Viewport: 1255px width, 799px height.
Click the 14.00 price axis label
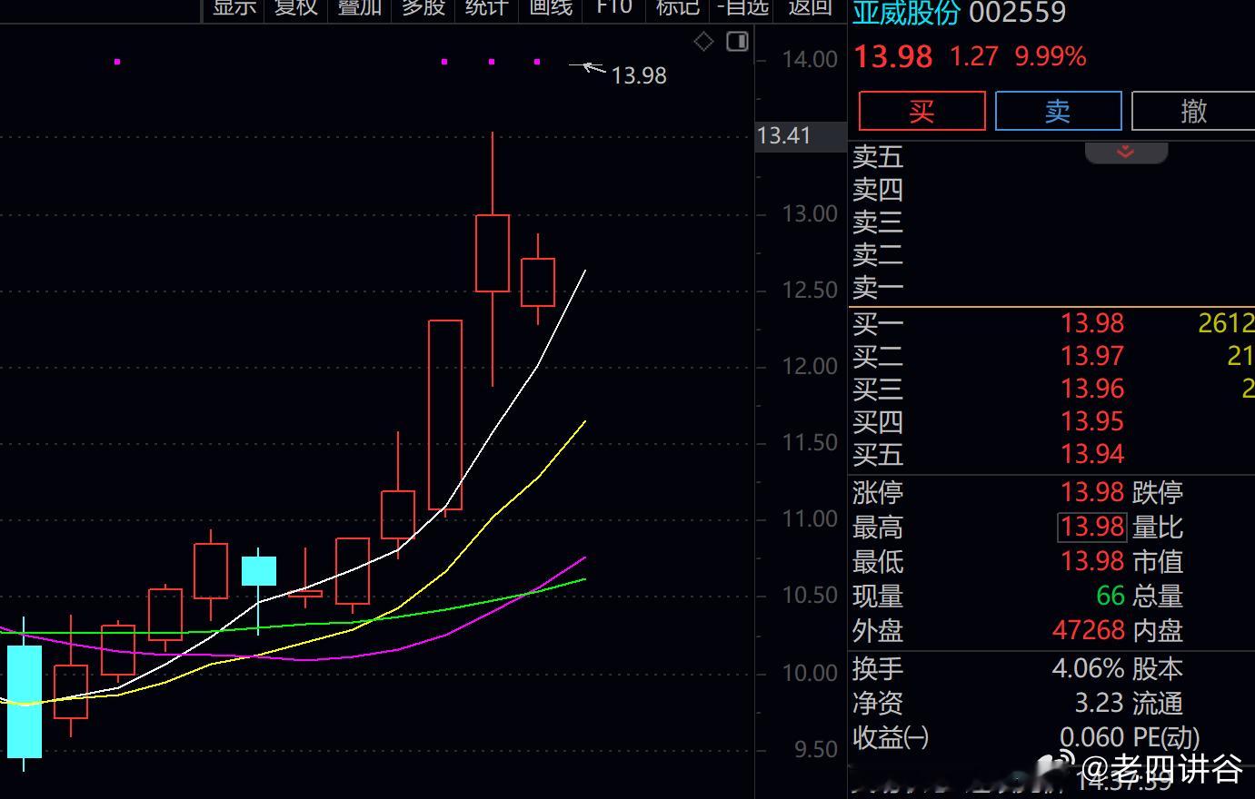pyautogui.click(x=810, y=60)
